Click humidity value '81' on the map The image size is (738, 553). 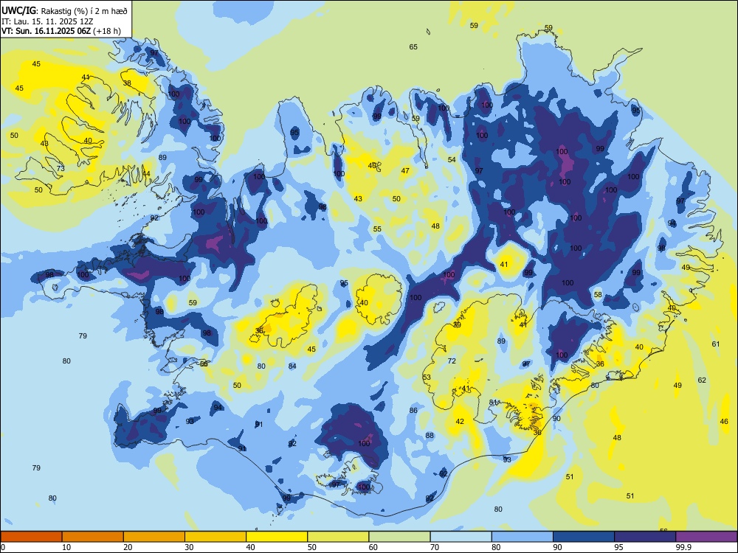(493, 402)
